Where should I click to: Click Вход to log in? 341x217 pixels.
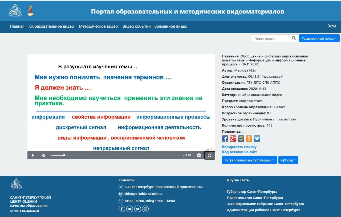[x=332, y=26]
